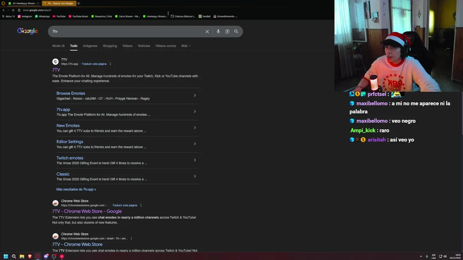Click Traducir esta página for Chrome Web Store
Viewport: 463px width, 260px height.
pyautogui.click(x=124, y=205)
